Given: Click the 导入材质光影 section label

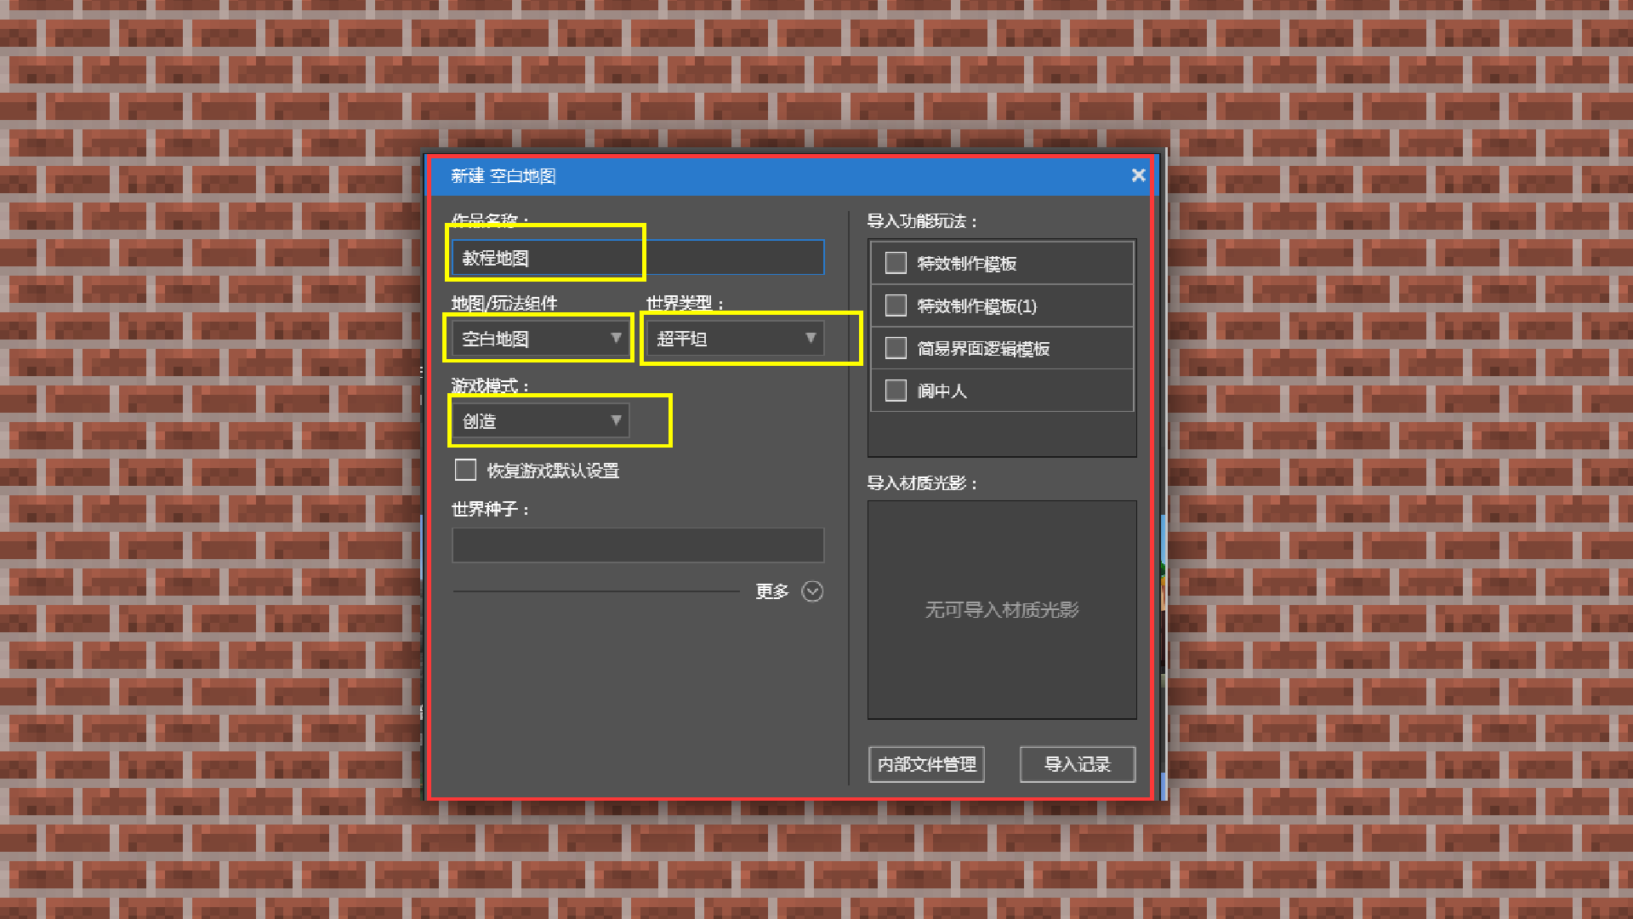Looking at the screenshot, I should pos(922,483).
